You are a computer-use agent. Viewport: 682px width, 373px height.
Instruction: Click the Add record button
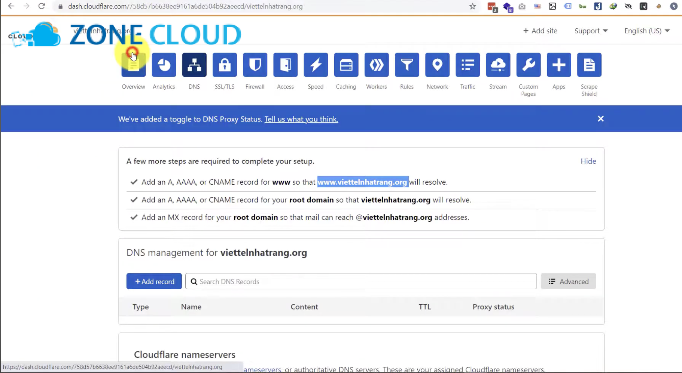[154, 281]
